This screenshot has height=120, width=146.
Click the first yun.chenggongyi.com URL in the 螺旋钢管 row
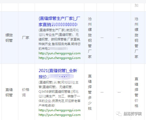tap(60, 53)
